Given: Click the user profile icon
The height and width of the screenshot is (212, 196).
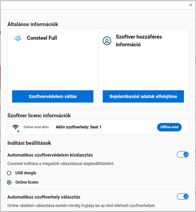Looking at the screenshot, I should [x=107, y=41].
